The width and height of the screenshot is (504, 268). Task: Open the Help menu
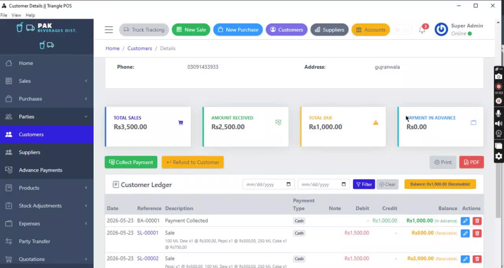30,15
